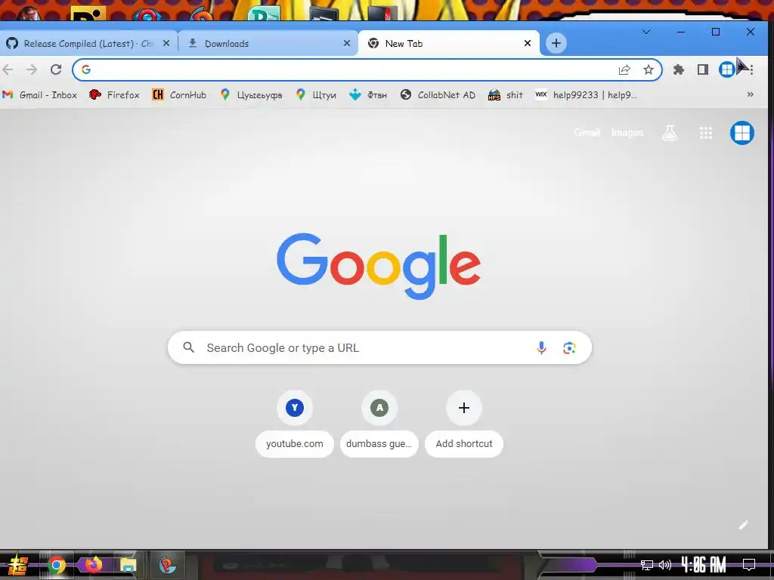774x580 pixels.
Task: Open the CollabNet AD bookmark
Action: coord(438,94)
